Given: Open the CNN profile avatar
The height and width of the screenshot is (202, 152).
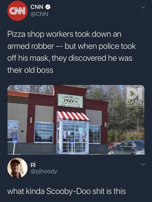Looking at the screenshot, I should coord(17,11).
